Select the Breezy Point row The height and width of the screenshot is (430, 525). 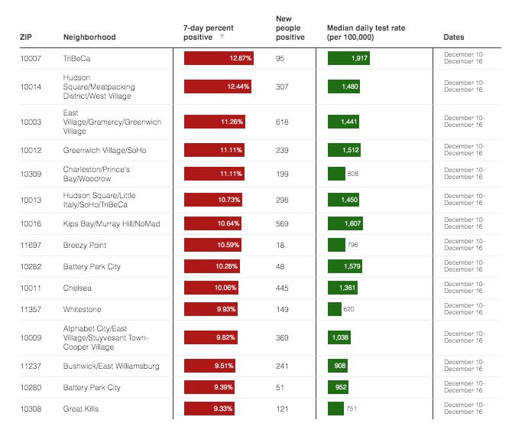tap(260, 246)
